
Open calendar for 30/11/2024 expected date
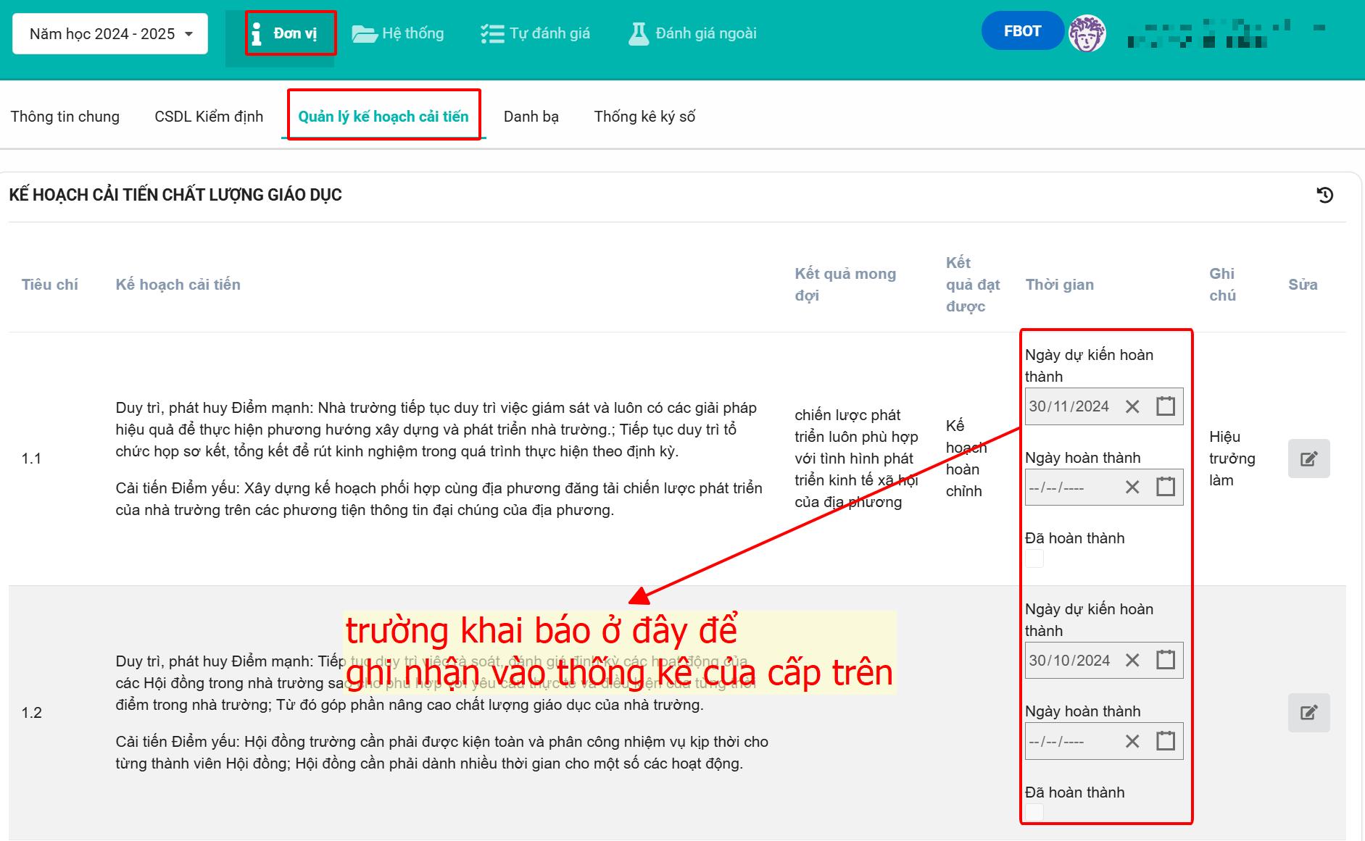click(1165, 406)
